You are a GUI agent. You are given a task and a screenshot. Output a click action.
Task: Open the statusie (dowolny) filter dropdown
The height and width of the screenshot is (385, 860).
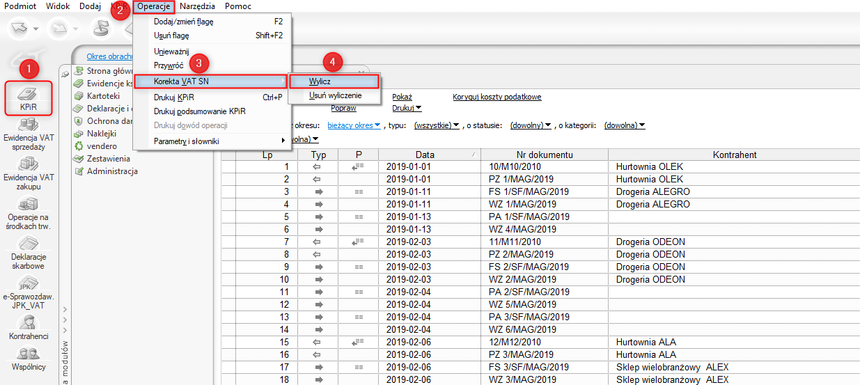coord(531,125)
